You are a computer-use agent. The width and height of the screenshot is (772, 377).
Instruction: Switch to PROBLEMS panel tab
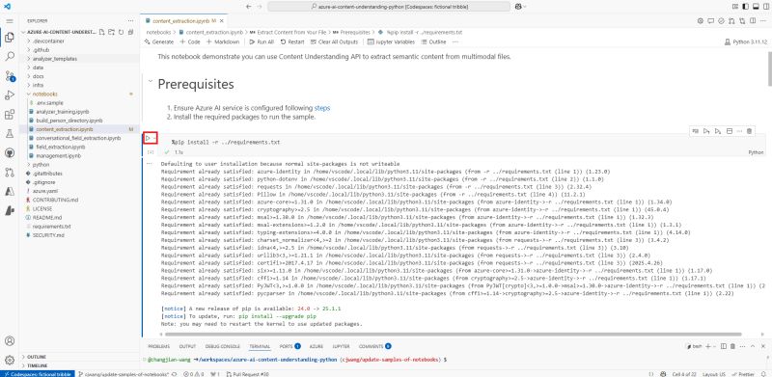pos(158,346)
